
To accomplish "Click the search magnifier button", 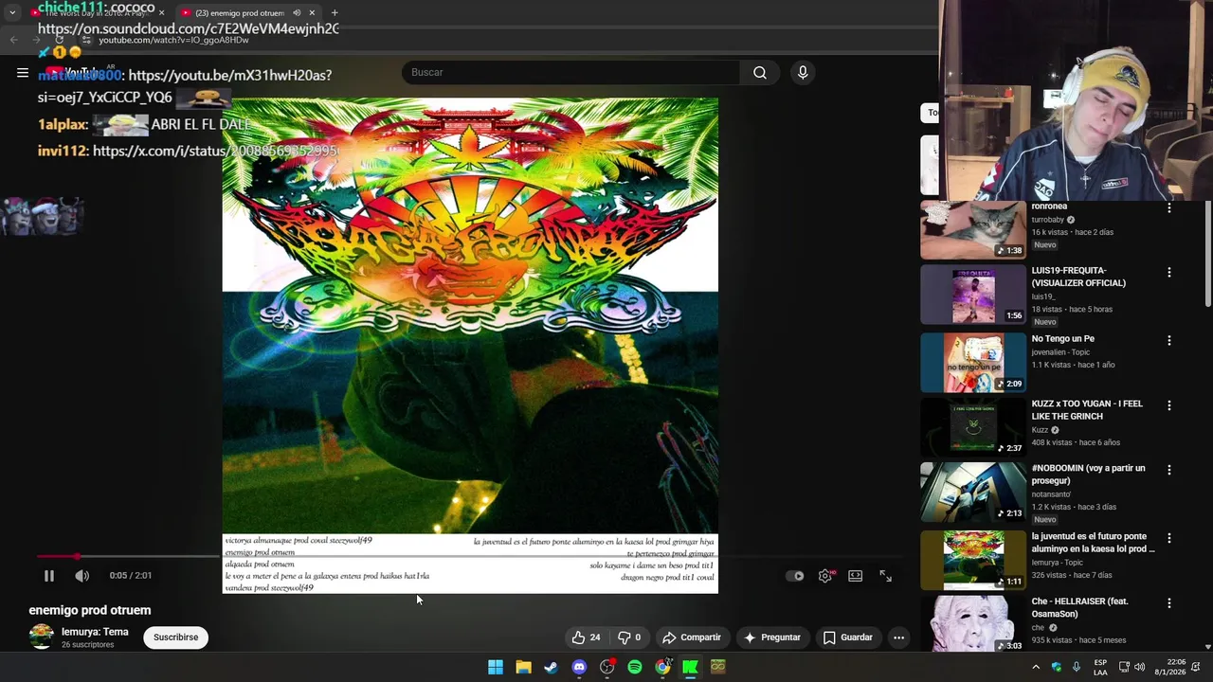I will point(760,73).
